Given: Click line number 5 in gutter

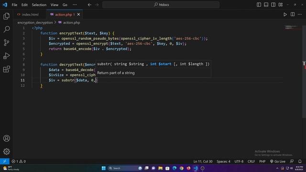Looking at the screenshot, I should point(23,49).
